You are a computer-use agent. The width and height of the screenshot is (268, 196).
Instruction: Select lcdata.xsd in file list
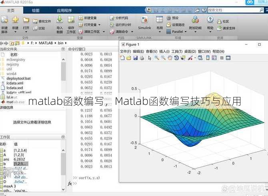coord(15,88)
